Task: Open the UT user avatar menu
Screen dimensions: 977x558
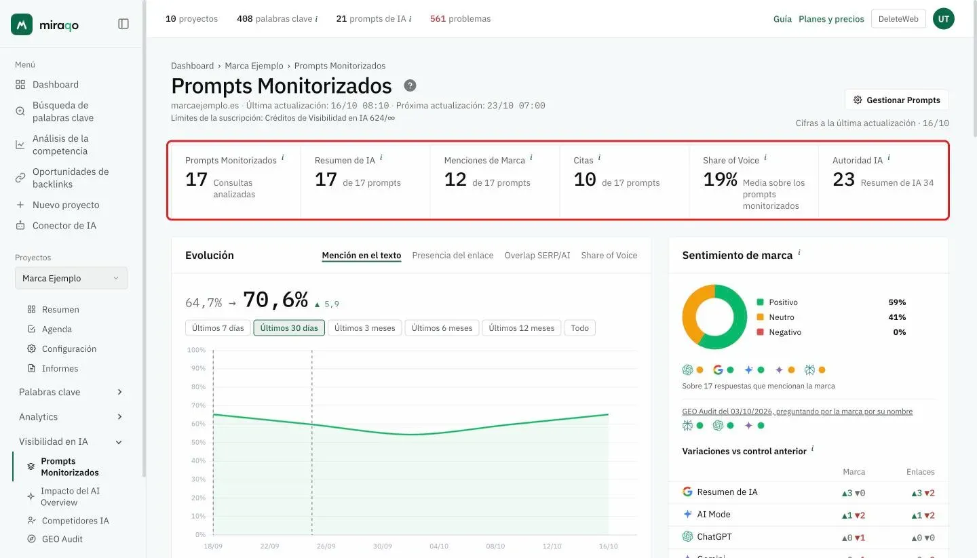Action: coord(944,19)
